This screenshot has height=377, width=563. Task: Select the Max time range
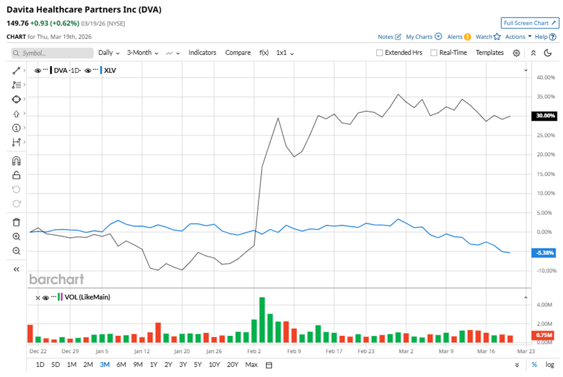(x=252, y=365)
